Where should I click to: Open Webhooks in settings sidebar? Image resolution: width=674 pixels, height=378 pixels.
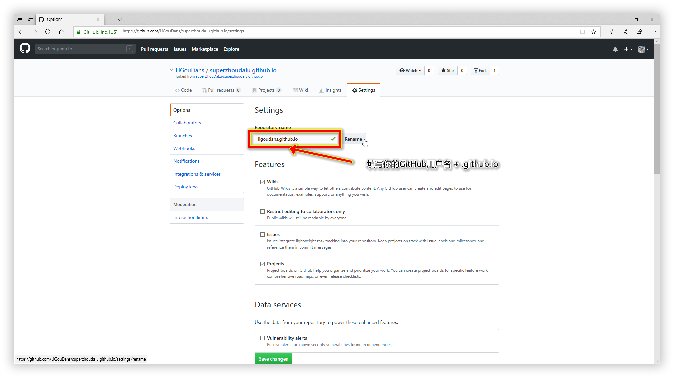pos(184,148)
